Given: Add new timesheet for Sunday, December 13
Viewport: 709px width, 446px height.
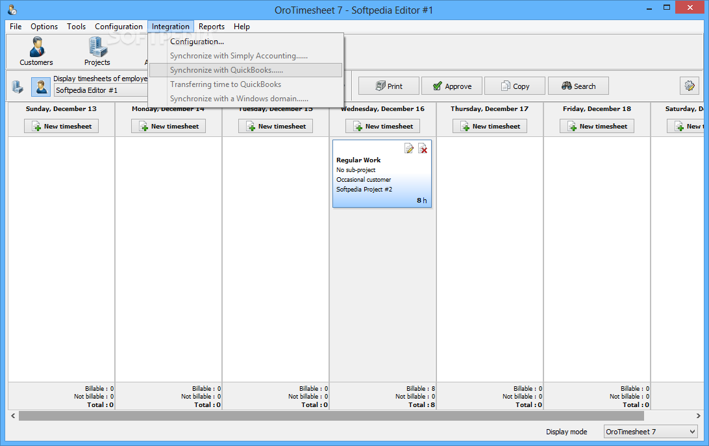Looking at the screenshot, I should click(x=61, y=126).
